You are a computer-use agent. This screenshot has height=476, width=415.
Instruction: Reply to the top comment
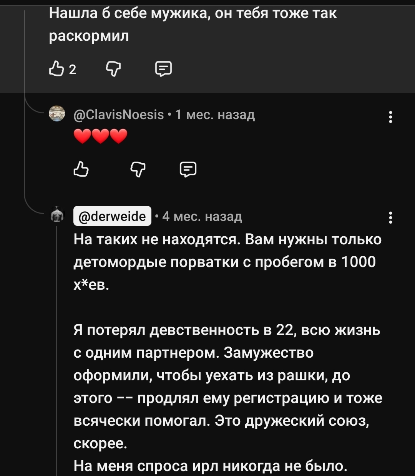163,69
